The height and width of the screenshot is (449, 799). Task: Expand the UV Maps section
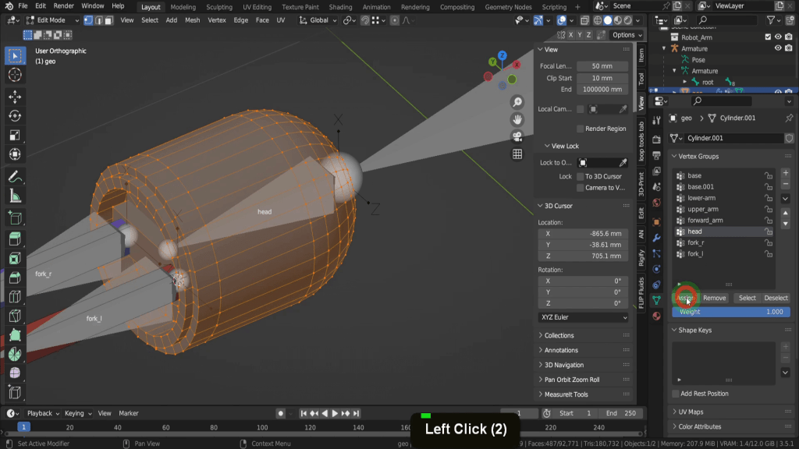pos(691,412)
